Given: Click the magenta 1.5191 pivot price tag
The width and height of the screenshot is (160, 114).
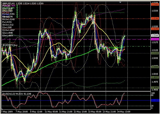Looking at the screenshot, I should (x=155, y=39).
